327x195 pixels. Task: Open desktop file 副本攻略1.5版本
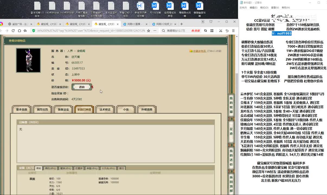(37, 9)
